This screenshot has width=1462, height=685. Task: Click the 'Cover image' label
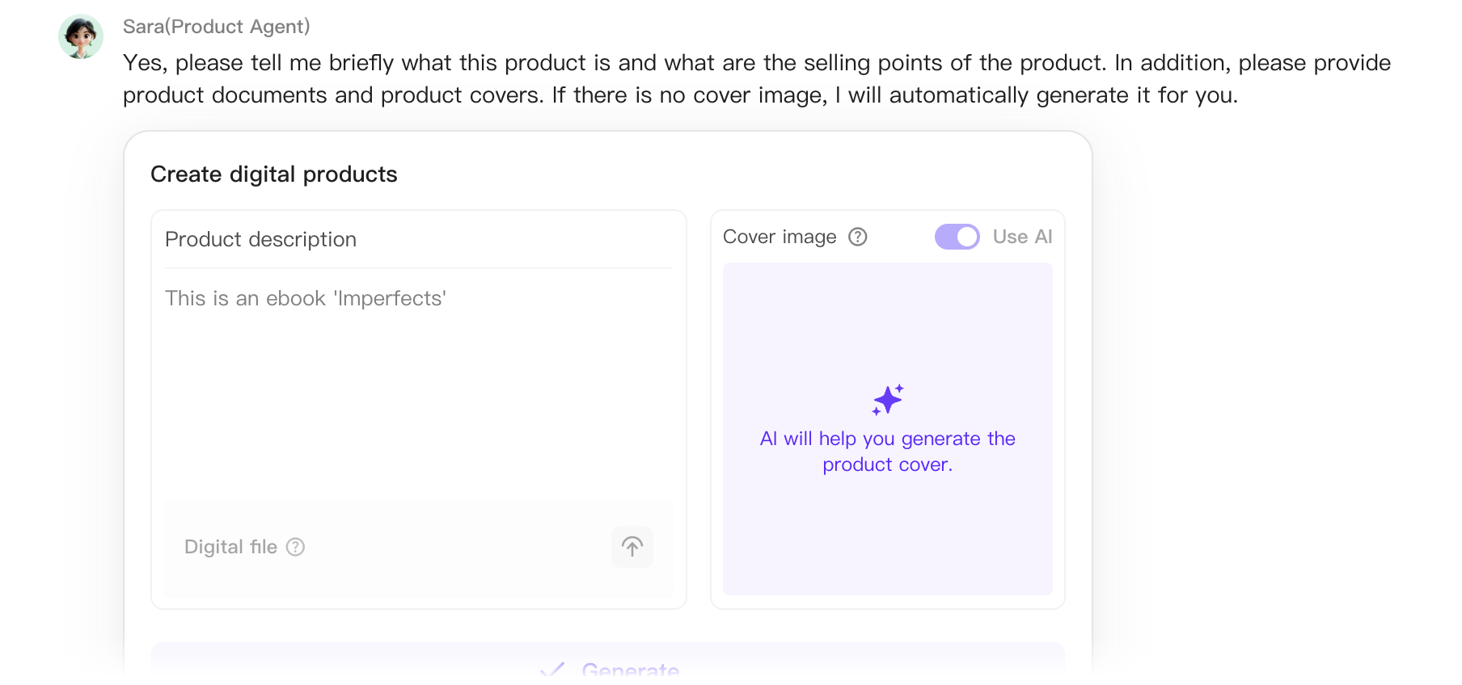779,237
